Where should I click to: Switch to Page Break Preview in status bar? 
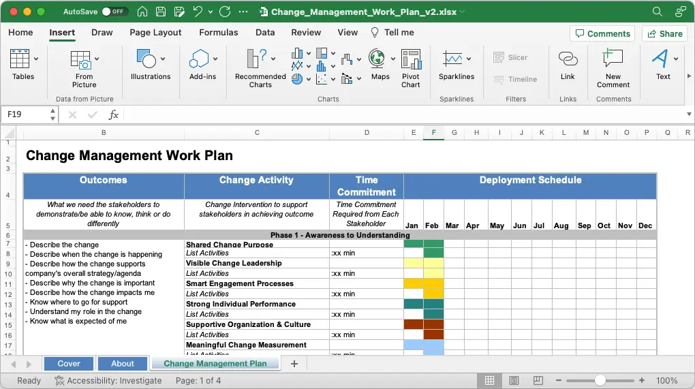pyautogui.click(x=538, y=381)
